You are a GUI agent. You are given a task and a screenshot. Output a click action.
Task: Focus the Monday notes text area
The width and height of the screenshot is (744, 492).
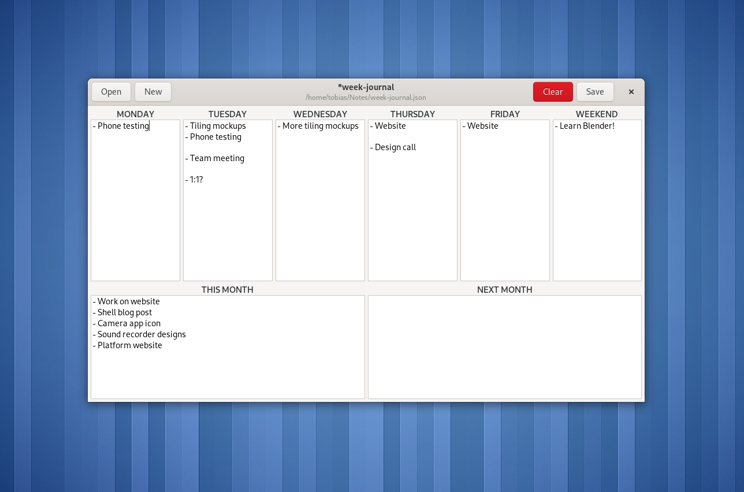(135, 200)
